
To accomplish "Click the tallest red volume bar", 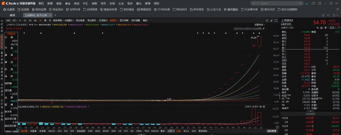I will (253, 117).
